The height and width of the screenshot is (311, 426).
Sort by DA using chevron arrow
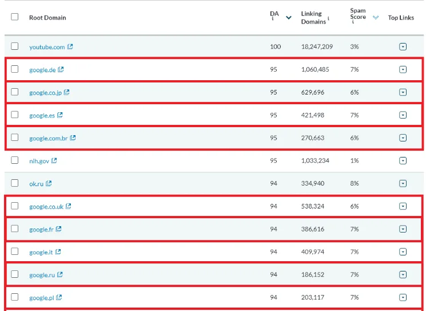point(289,18)
